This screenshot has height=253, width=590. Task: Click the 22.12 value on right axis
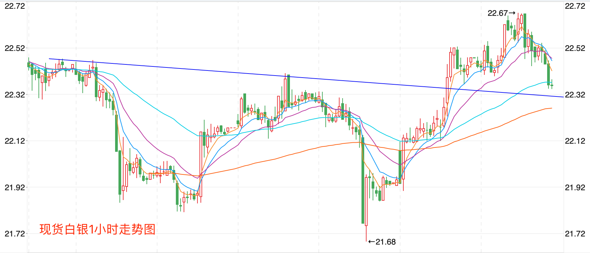[575, 141]
